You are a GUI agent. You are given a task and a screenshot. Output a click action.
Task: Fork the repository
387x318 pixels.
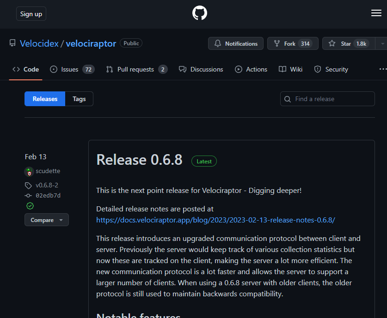[x=293, y=43]
